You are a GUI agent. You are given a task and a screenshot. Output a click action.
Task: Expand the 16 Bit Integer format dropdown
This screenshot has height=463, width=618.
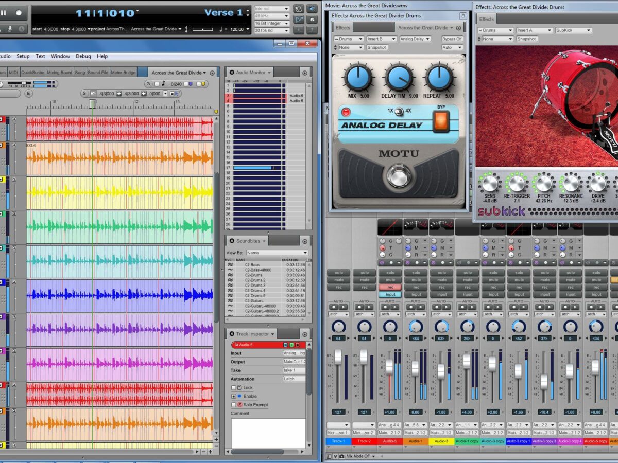pos(271,23)
